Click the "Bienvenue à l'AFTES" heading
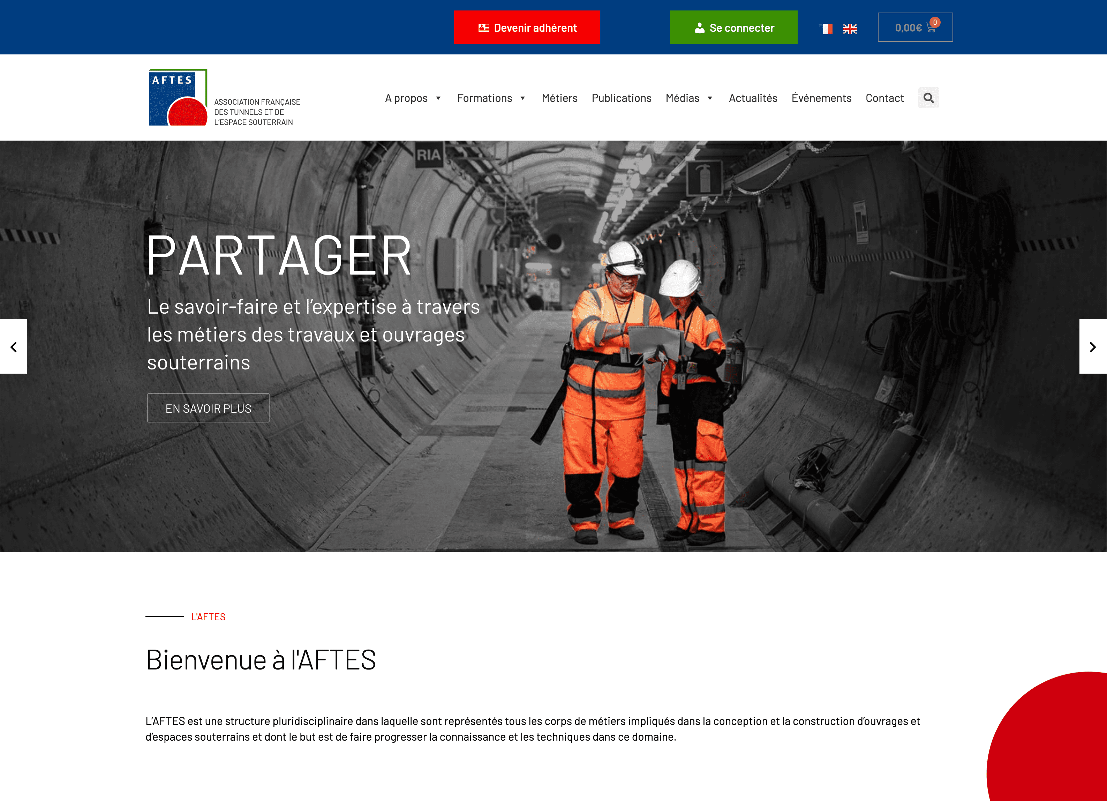Viewport: 1107px width, 801px height. [x=261, y=660]
